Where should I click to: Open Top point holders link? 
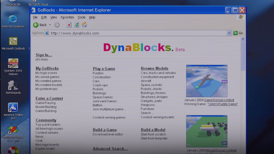point(48,125)
